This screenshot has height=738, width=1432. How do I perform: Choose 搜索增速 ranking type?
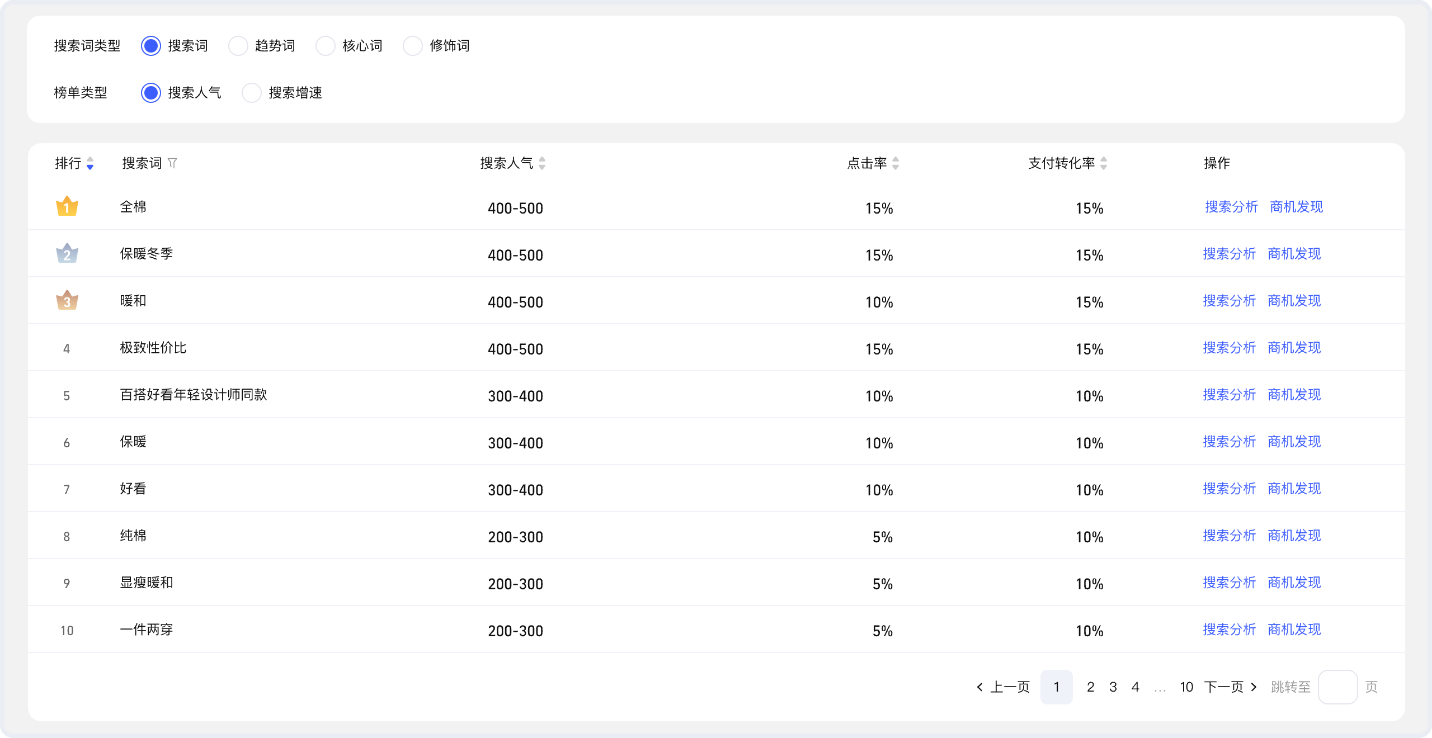coord(252,93)
